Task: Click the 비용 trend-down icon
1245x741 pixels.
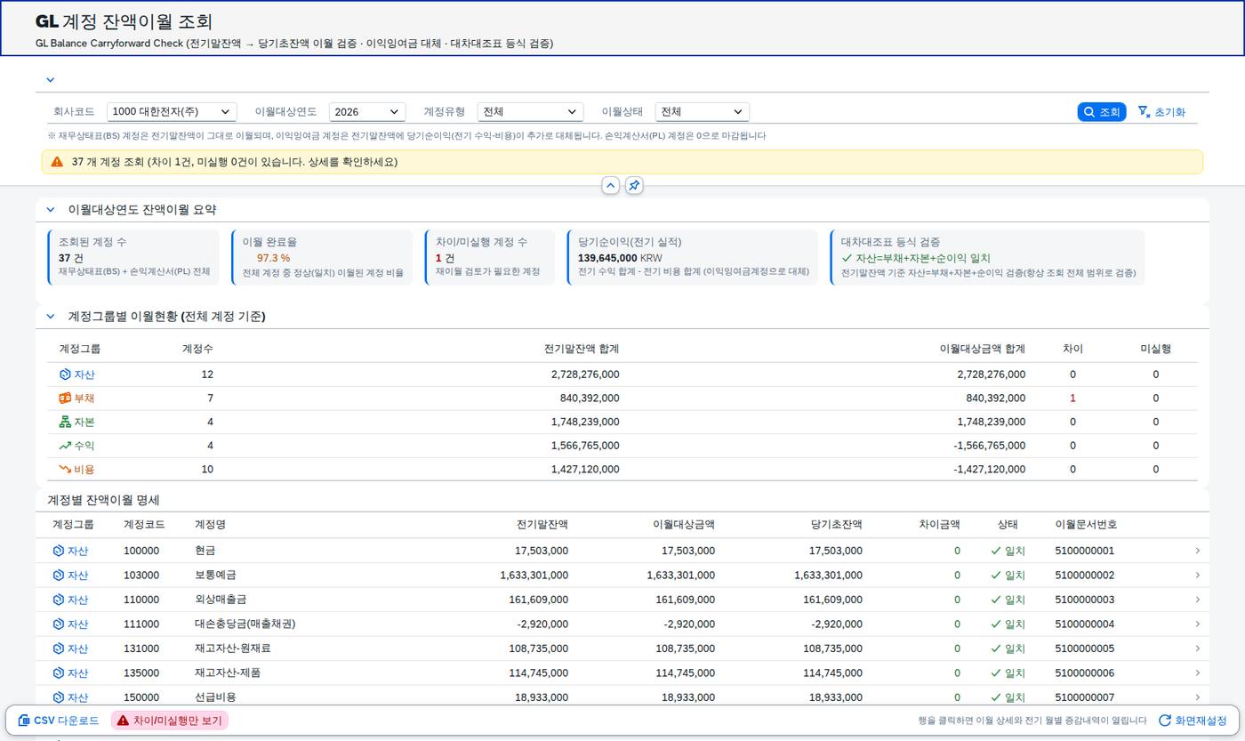Action: (x=65, y=469)
